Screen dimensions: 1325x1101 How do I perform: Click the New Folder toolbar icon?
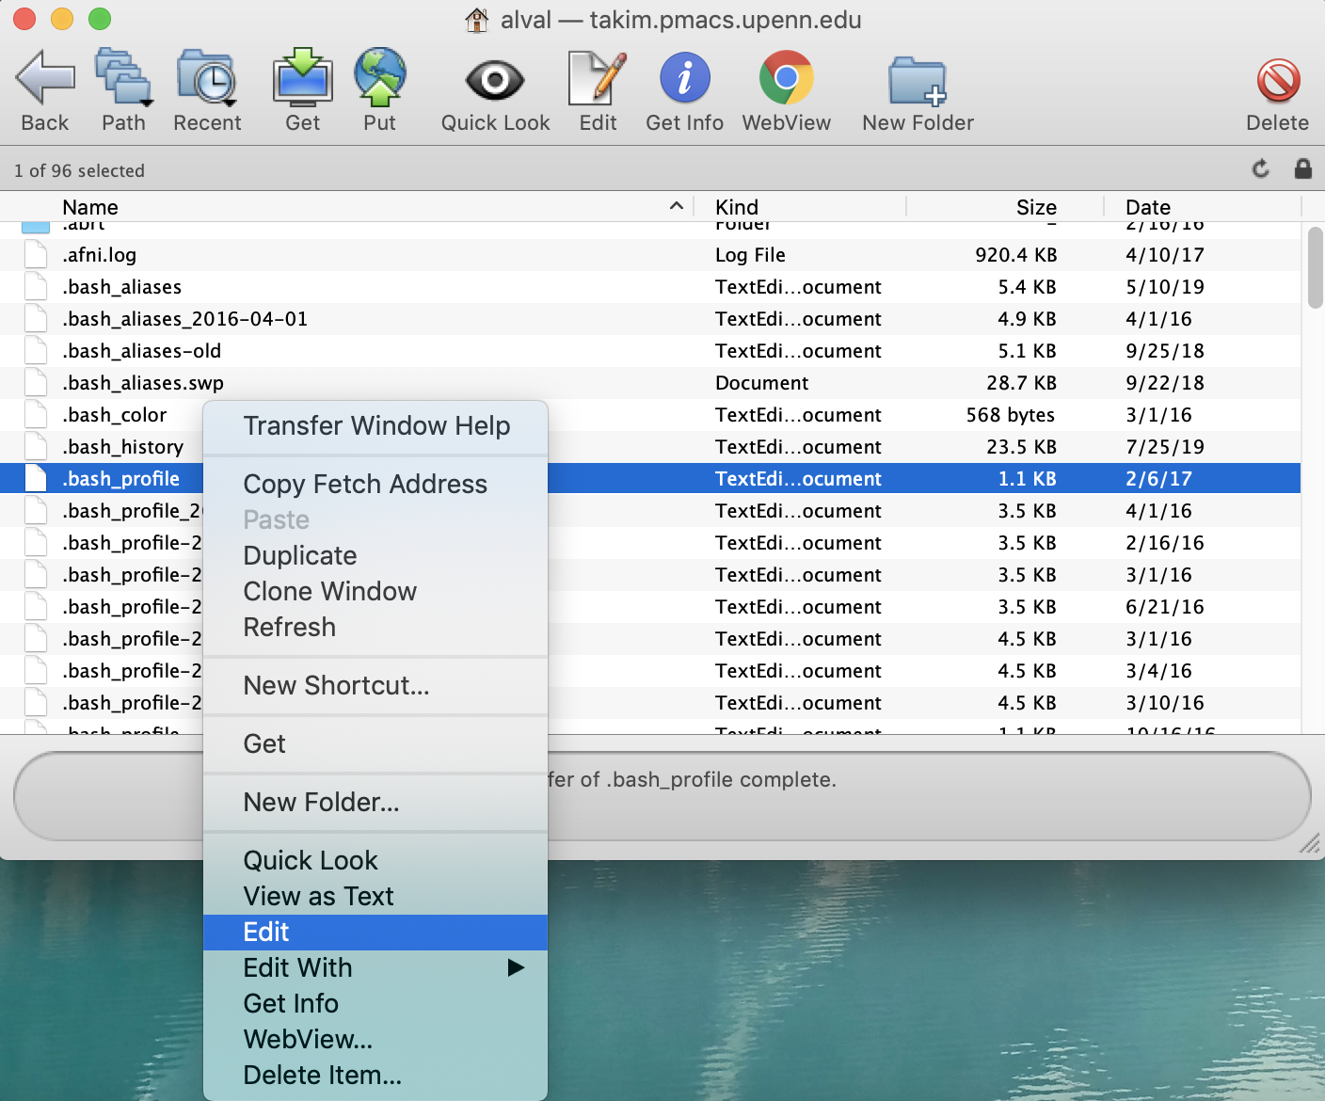918,79
